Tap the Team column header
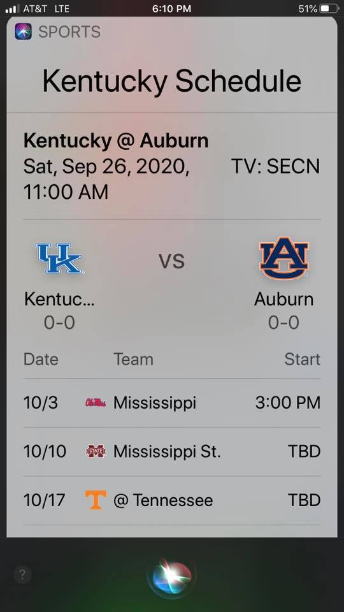 point(133,359)
